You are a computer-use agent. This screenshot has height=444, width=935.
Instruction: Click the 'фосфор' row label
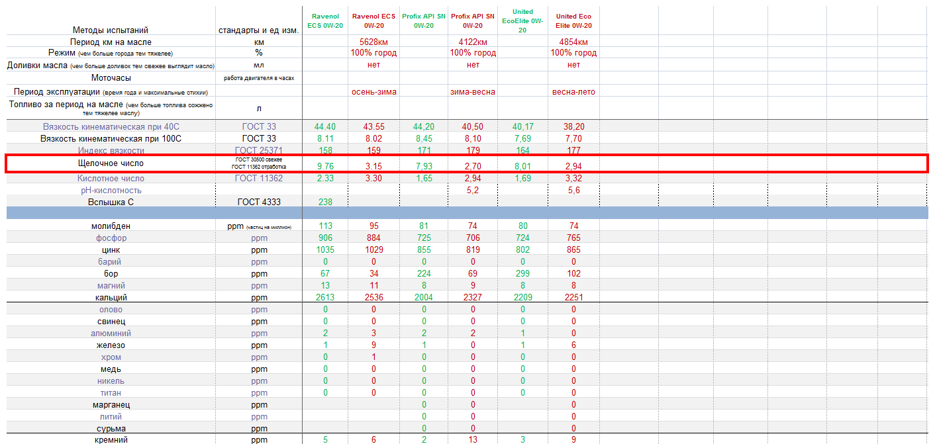click(111, 238)
